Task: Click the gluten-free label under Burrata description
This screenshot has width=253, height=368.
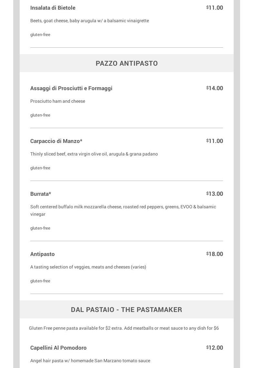Action: pyautogui.click(x=40, y=228)
